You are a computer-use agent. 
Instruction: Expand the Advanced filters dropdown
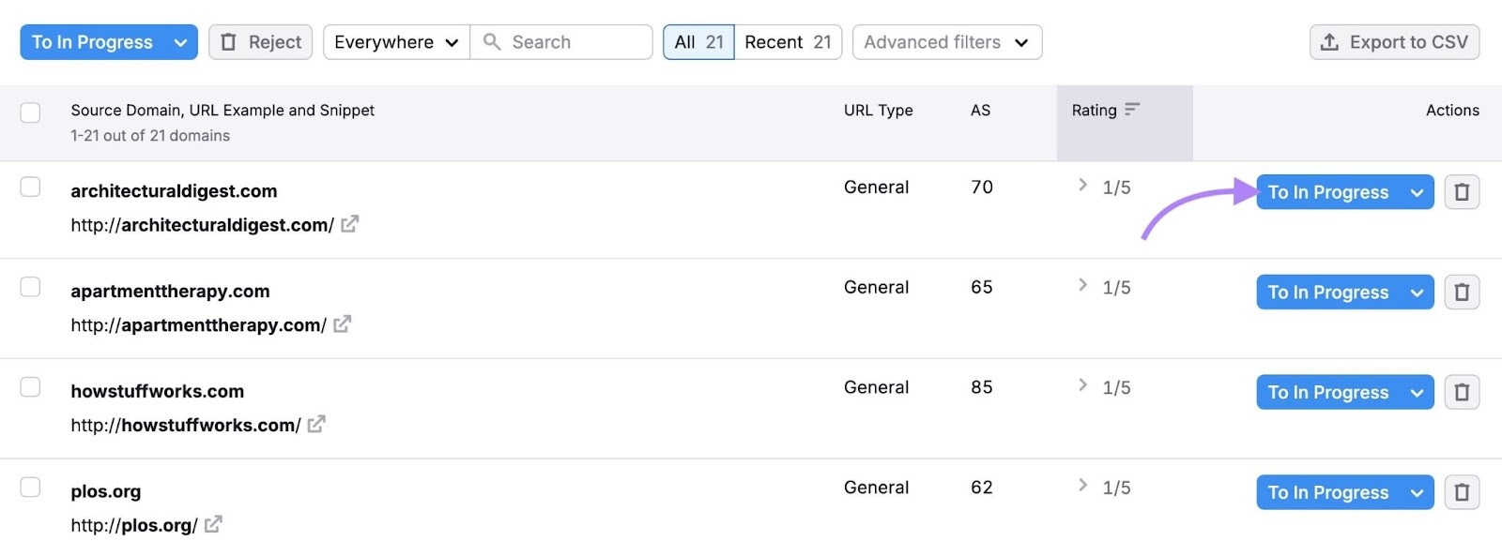tap(946, 42)
